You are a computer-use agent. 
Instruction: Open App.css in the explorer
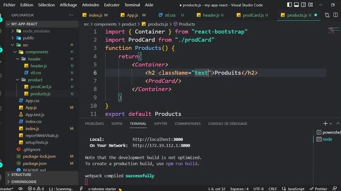[32, 101]
